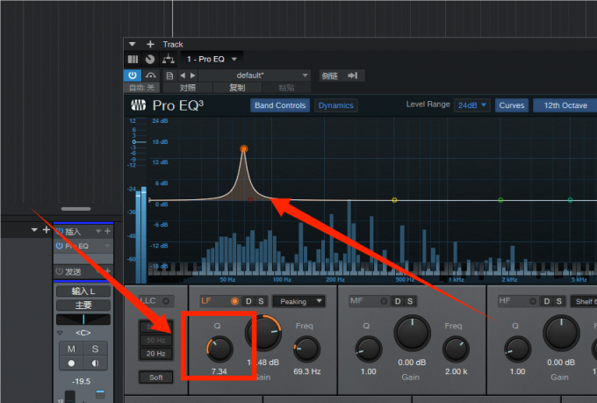The image size is (597, 403).
Task: Click the LF Freq knob showing 69.3 Hz
Action: [x=306, y=349]
